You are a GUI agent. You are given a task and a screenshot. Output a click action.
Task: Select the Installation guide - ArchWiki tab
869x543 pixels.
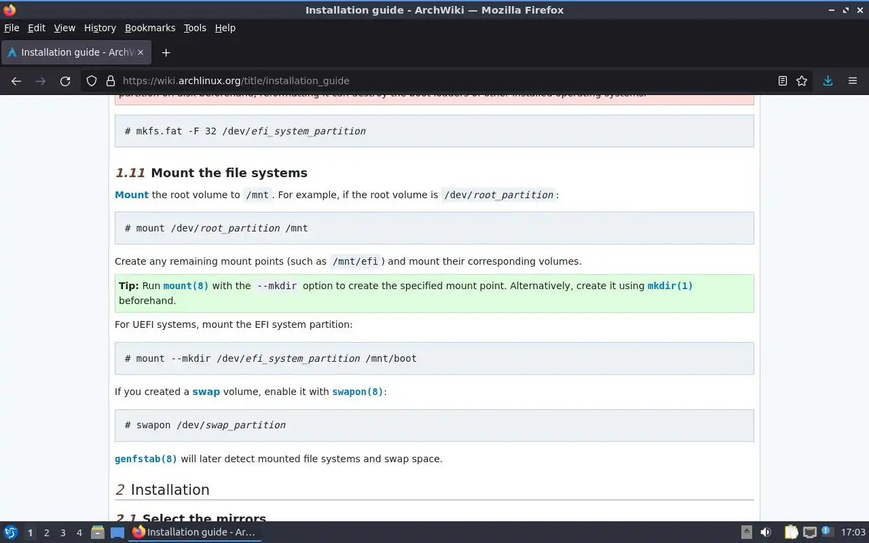tap(77, 52)
